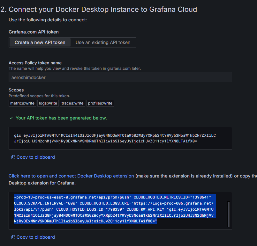The image size is (257, 246).
Task: Click the logs:write scope tag
Action: point(48,103)
